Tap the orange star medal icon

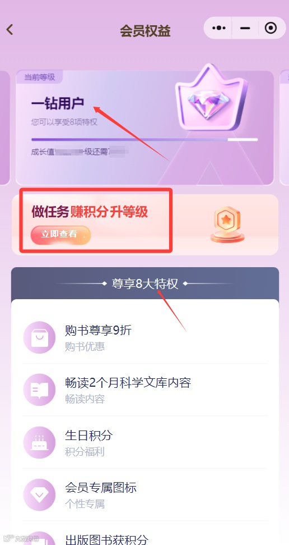227,225
